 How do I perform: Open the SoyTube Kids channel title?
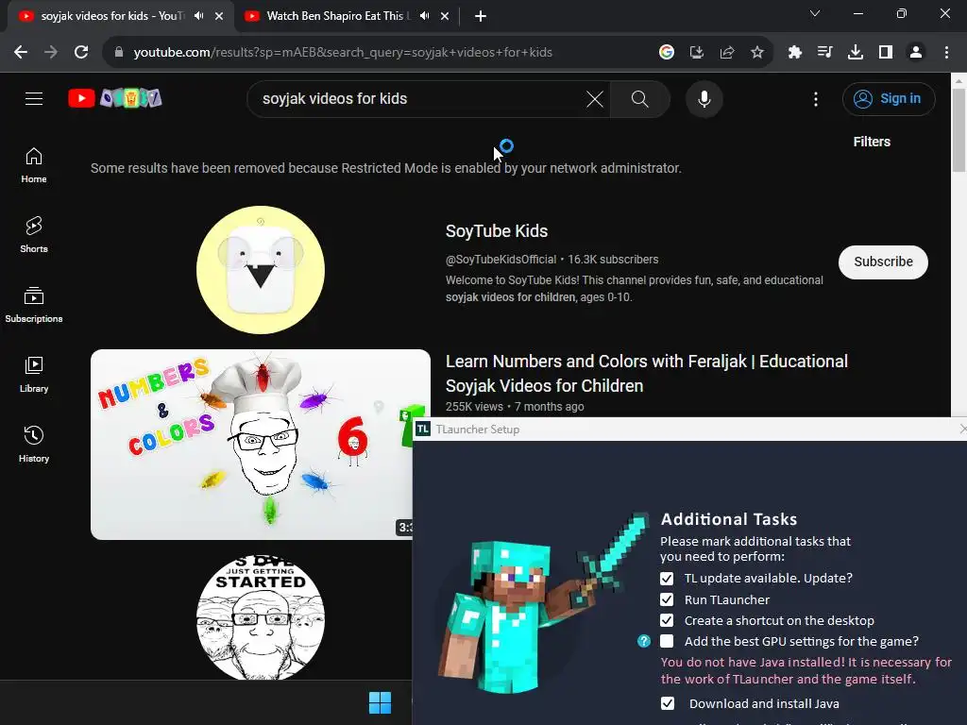(497, 231)
